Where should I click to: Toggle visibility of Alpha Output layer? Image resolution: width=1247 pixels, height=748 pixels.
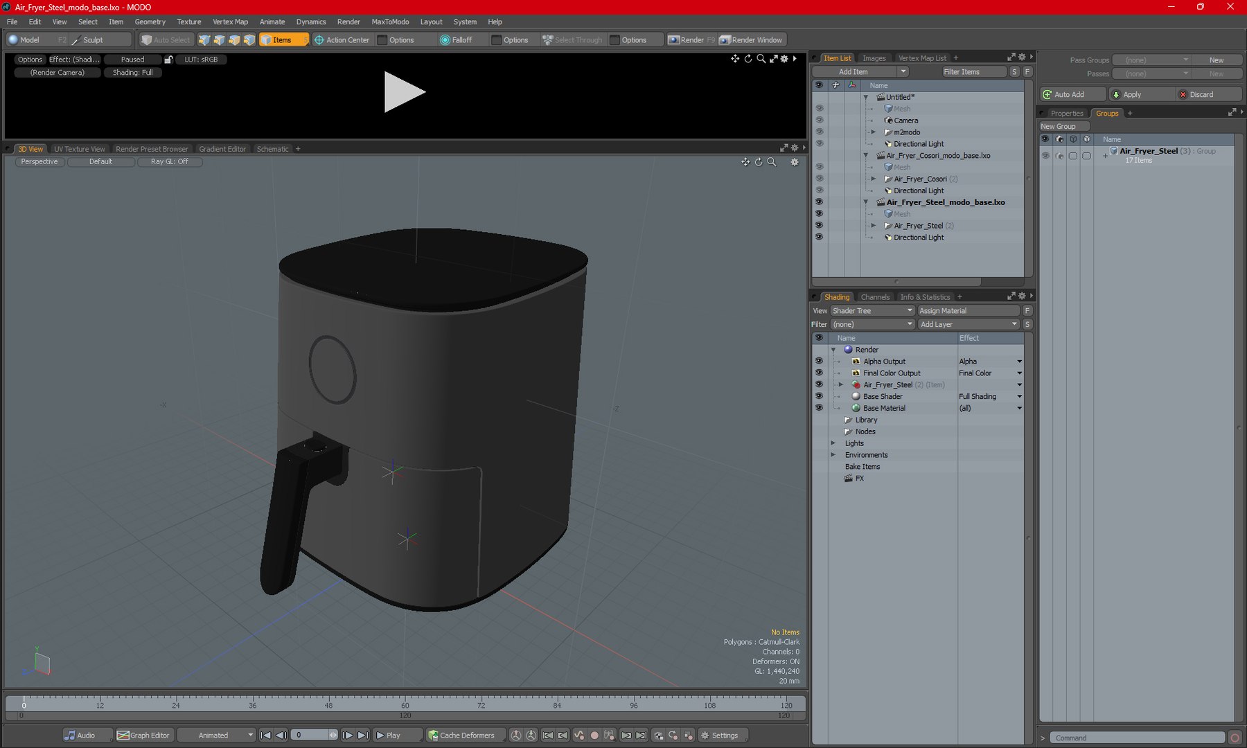(x=819, y=362)
